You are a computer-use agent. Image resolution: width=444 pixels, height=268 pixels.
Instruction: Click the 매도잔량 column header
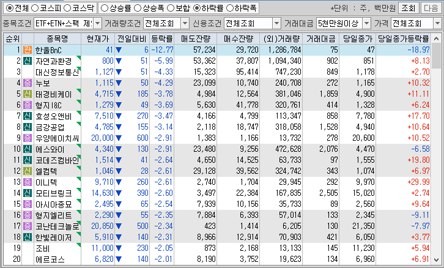[195, 39]
